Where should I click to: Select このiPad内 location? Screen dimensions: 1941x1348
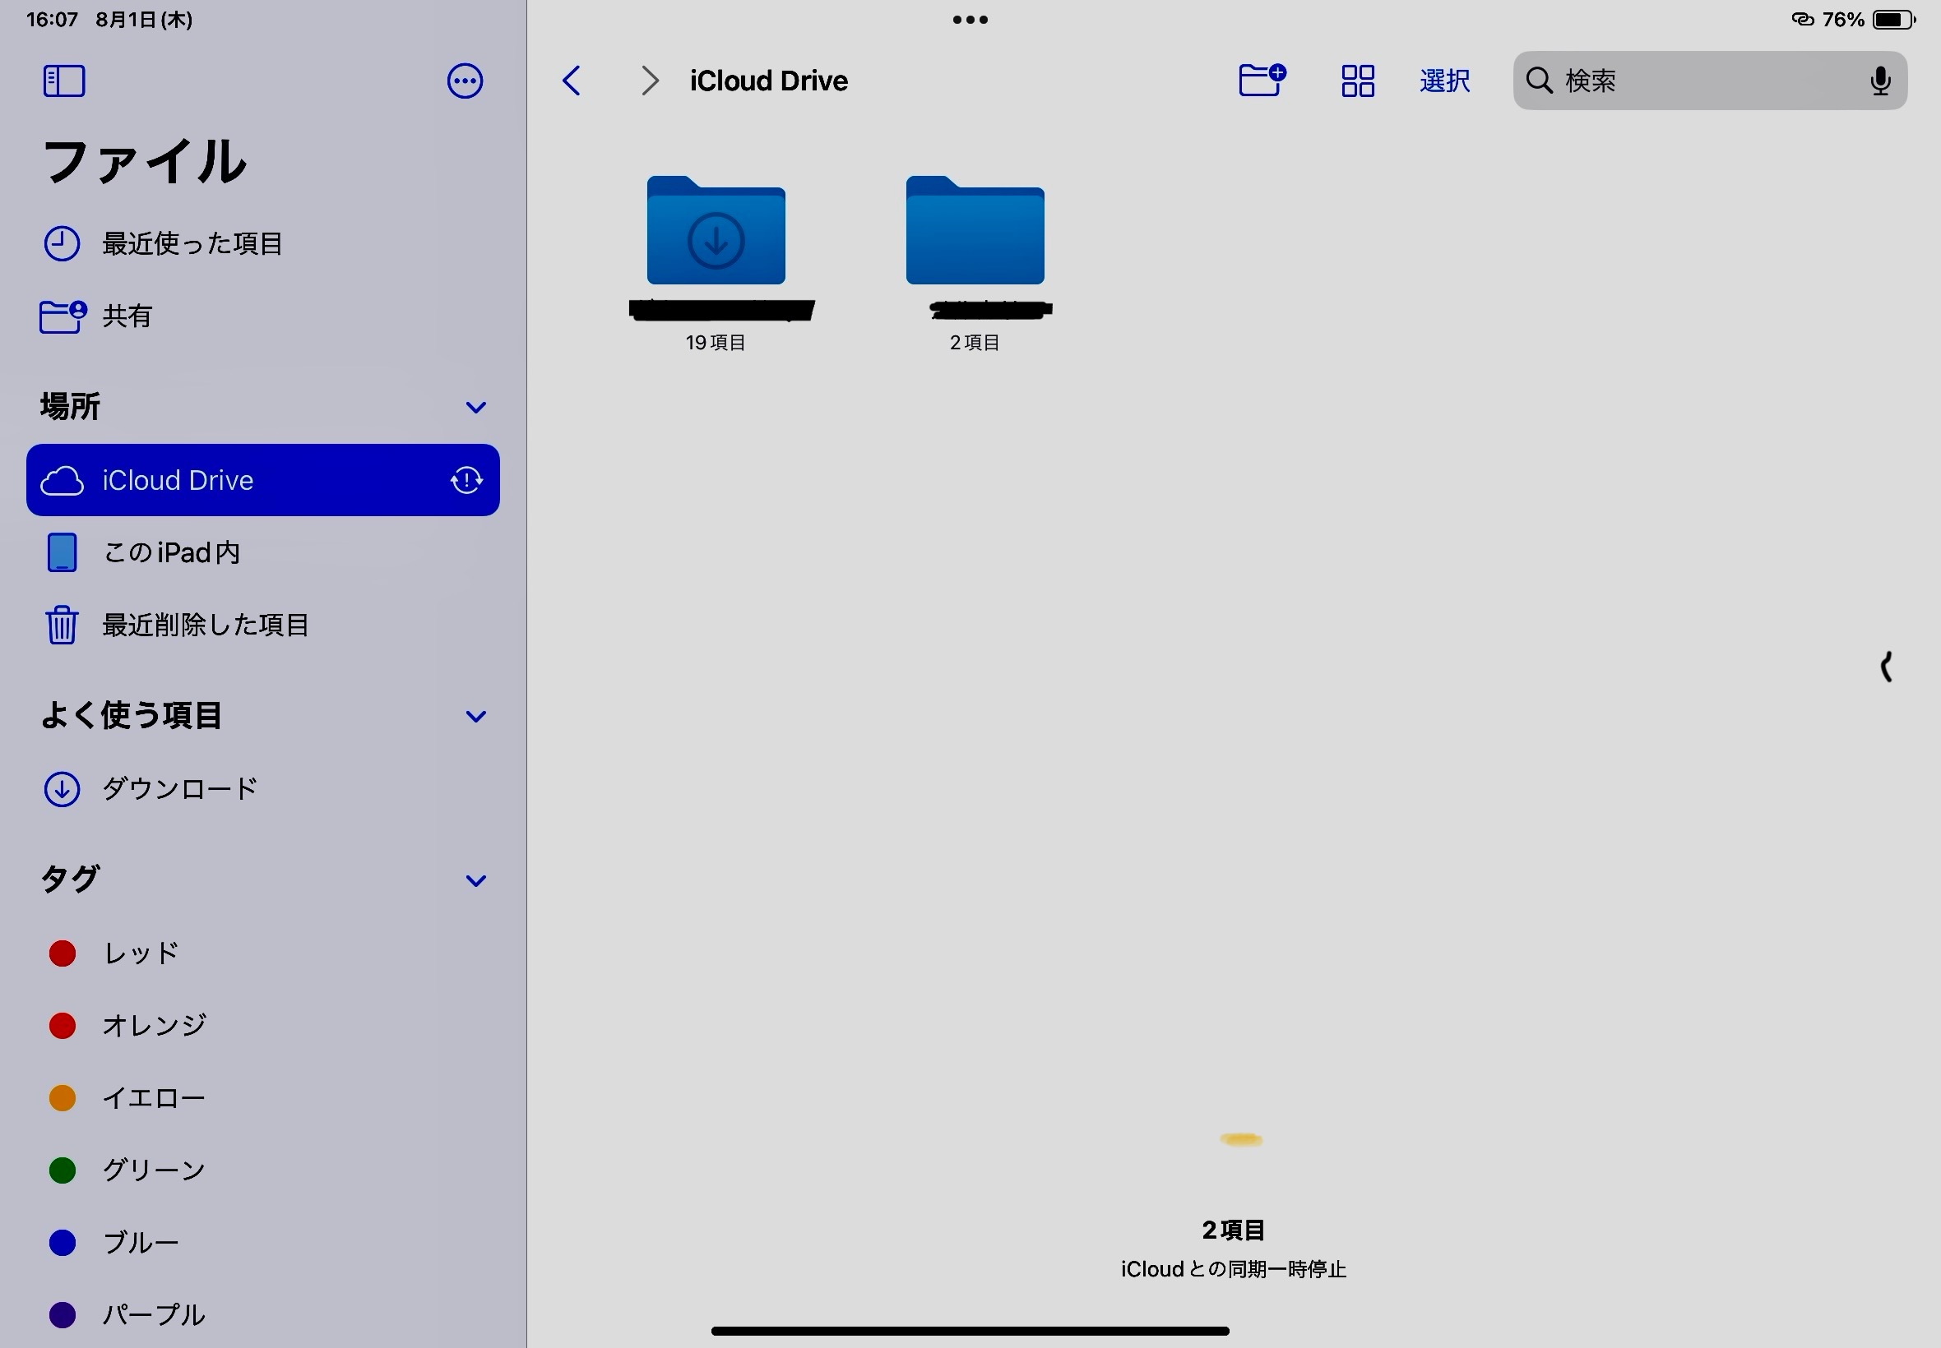(172, 552)
